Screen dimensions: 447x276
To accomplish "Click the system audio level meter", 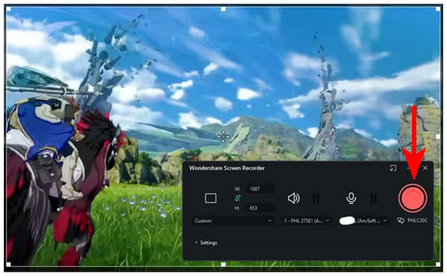I will coord(316,198).
